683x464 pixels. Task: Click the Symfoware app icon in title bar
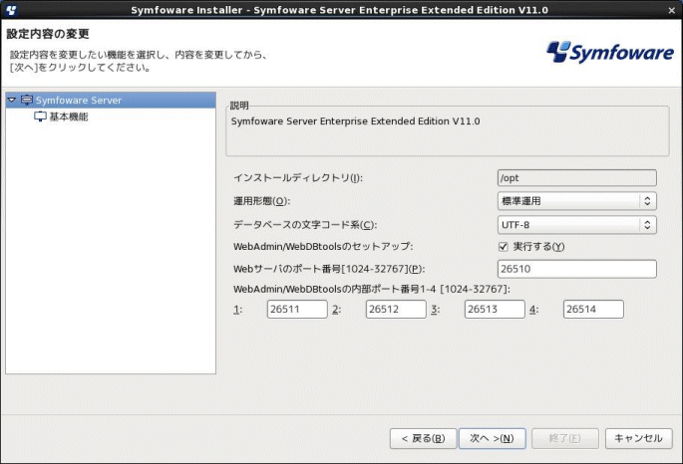[11, 10]
